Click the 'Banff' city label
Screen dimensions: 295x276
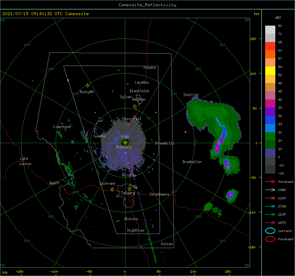54,183
